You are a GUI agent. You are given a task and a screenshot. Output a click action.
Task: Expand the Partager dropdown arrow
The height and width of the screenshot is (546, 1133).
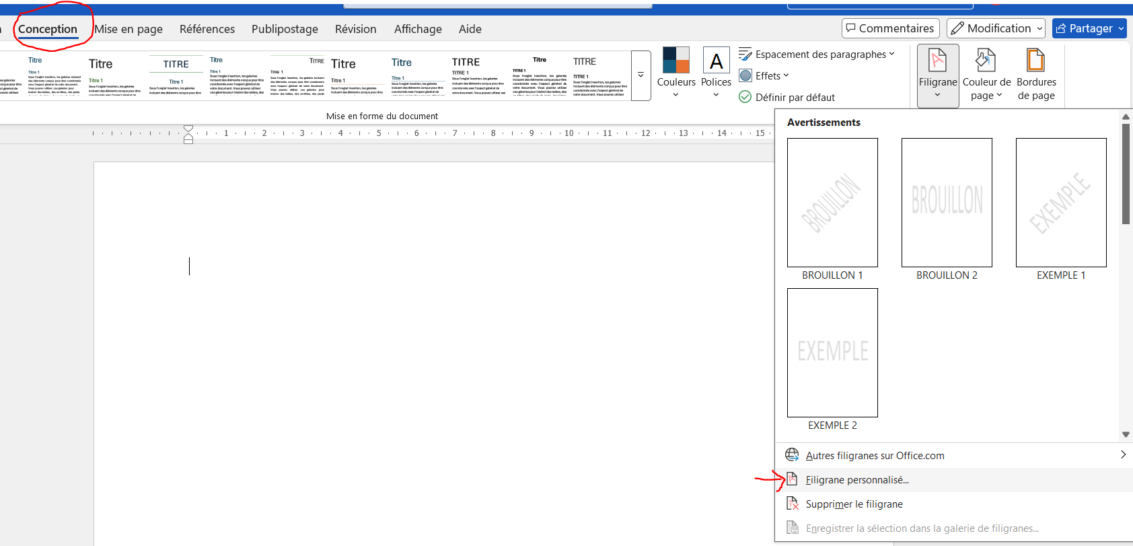(1121, 28)
